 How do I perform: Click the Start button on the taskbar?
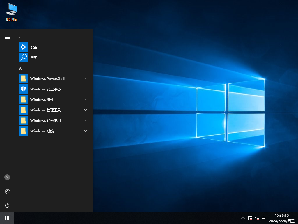tap(6, 218)
